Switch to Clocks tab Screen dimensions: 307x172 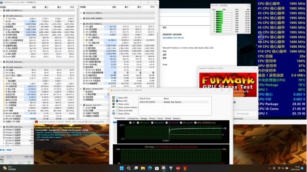(x=160, y=118)
